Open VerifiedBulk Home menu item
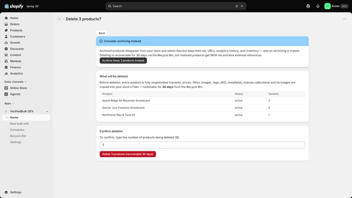This screenshot has width=352, height=198. tap(26, 117)
